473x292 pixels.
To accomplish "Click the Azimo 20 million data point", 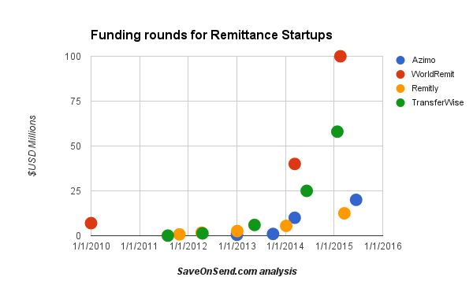I will click(x=356, y=200).
